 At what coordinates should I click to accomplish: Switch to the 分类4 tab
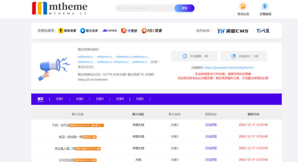(x=120, y=99)
